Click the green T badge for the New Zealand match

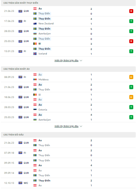tap(131, 21)
